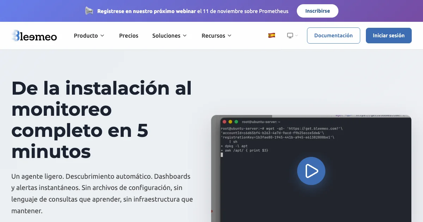Image resolution: width=423 pixels, height=222 pixels.
Task: Open the Documentación link
Action: tap(333, 36)
